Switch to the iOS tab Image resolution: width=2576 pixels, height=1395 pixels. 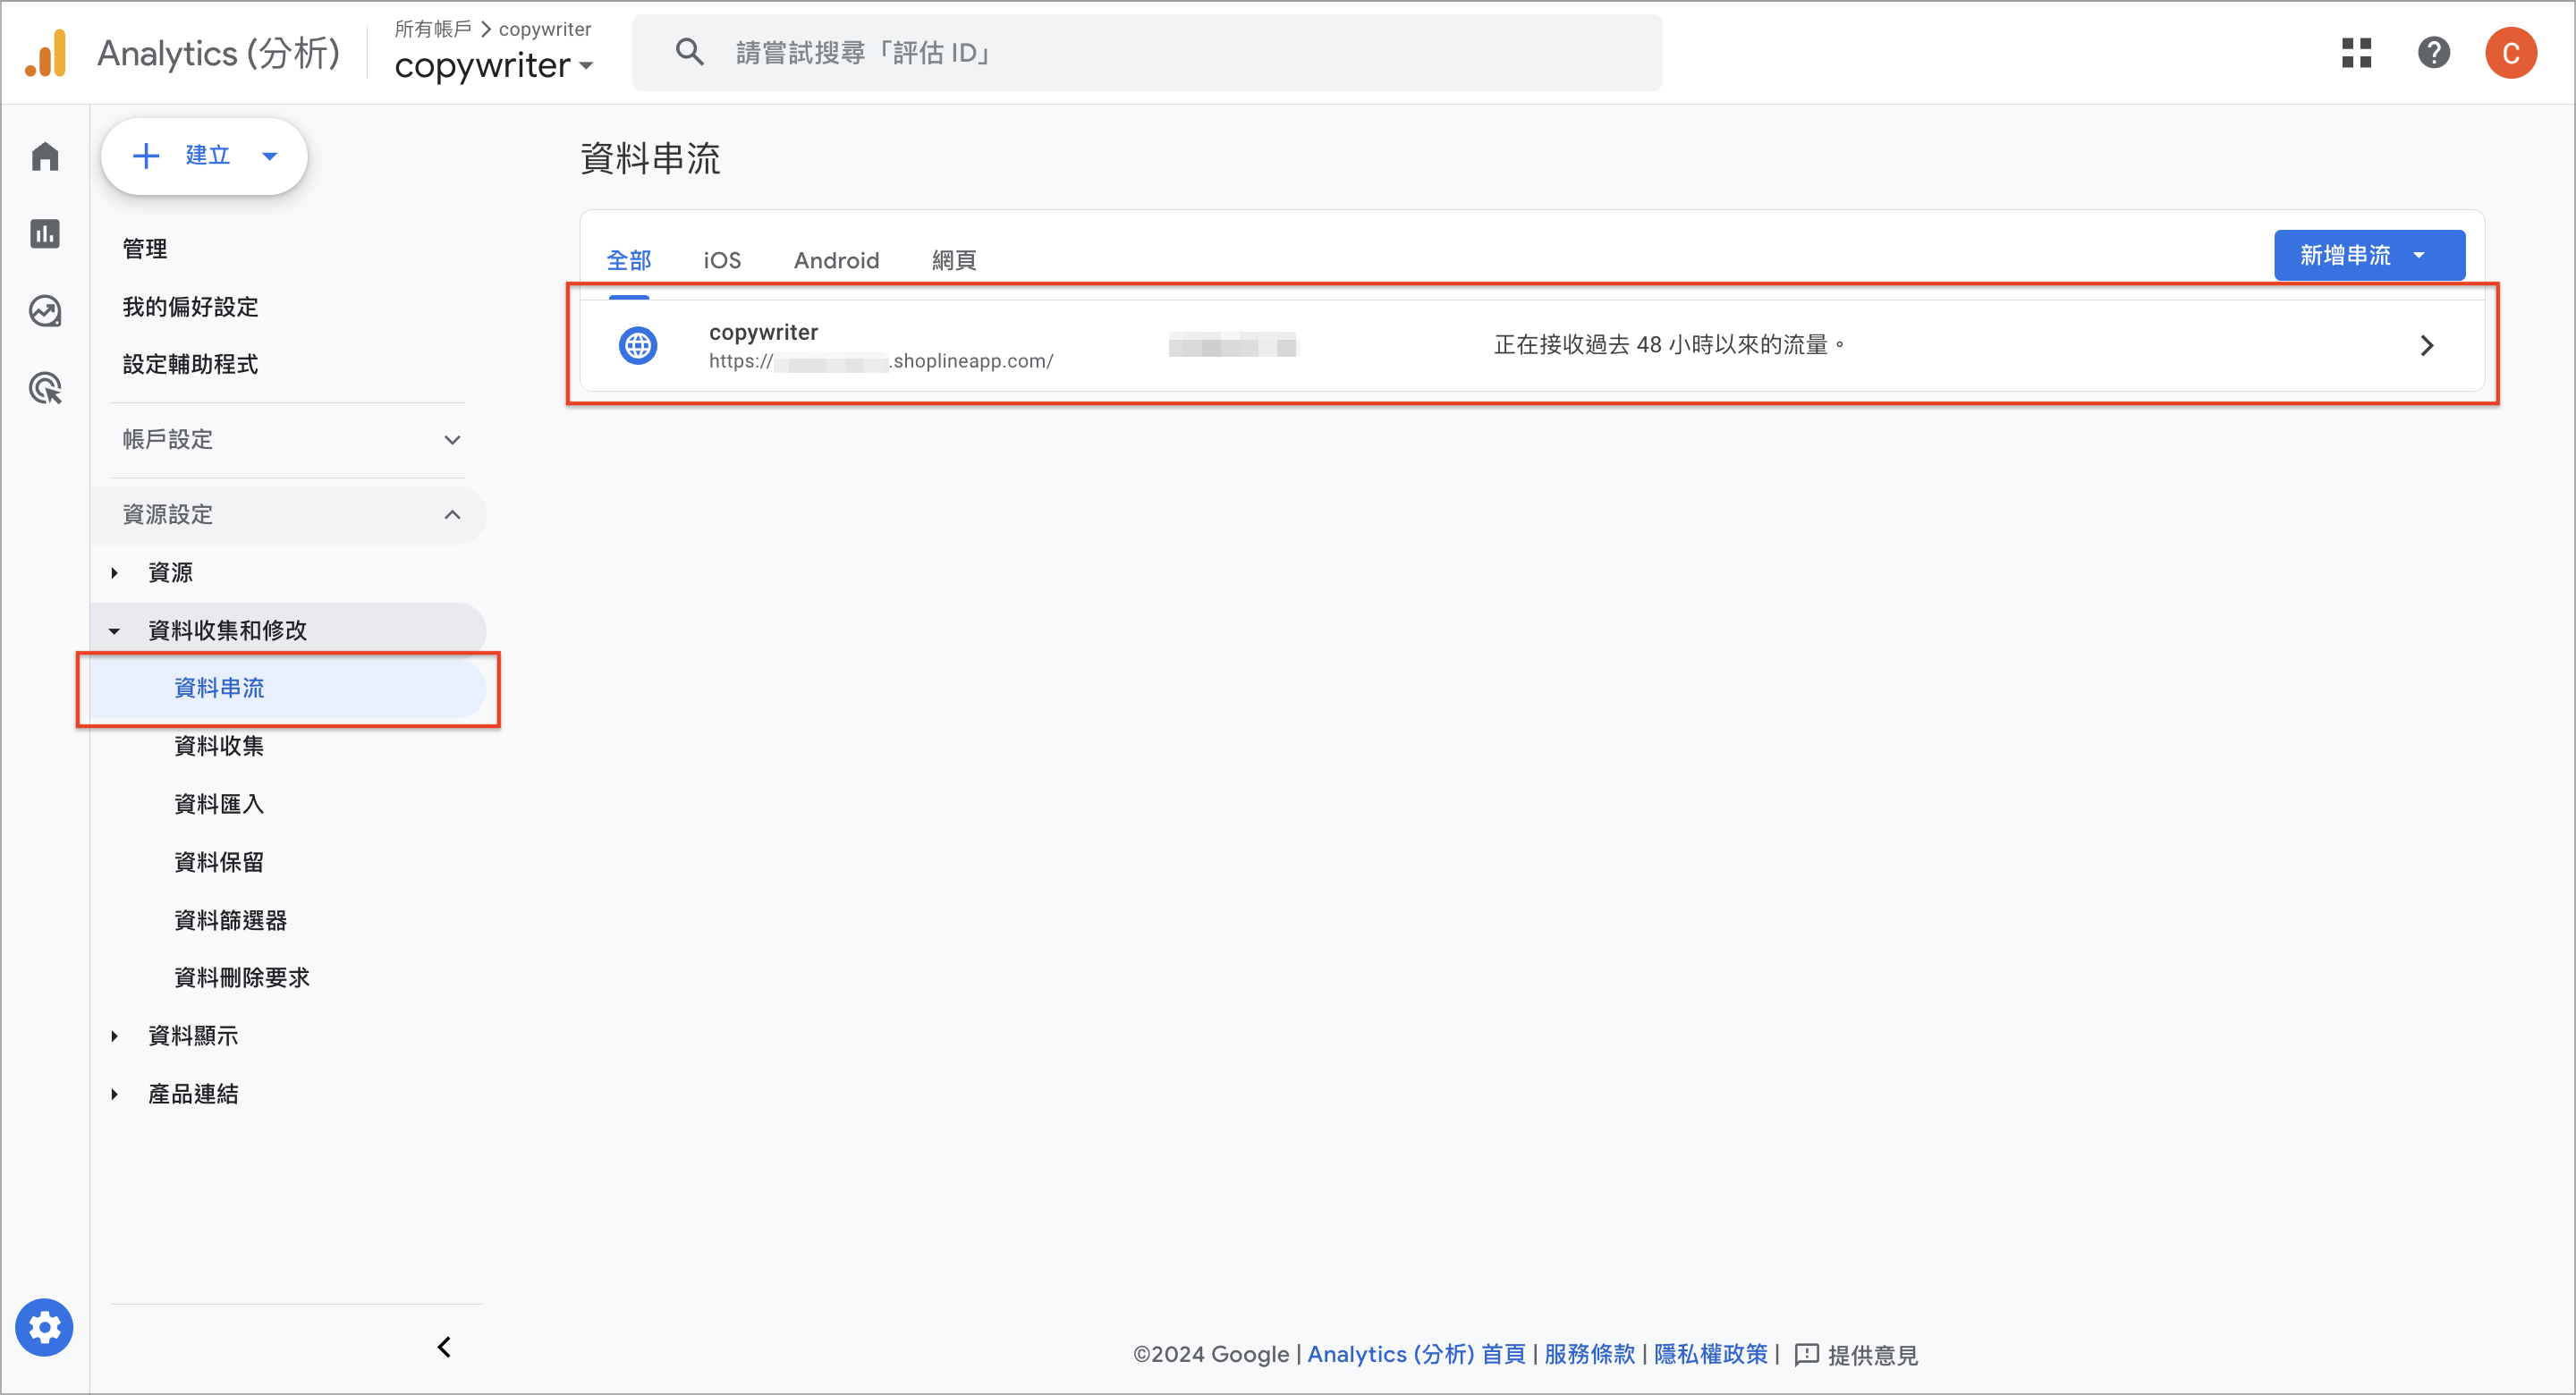[x=721, y=260]
